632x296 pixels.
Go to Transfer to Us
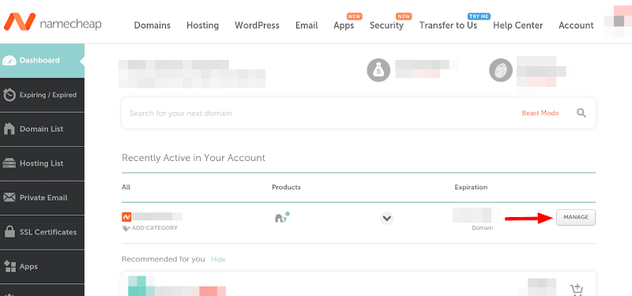pyautogui.click(x=448, y=25)
